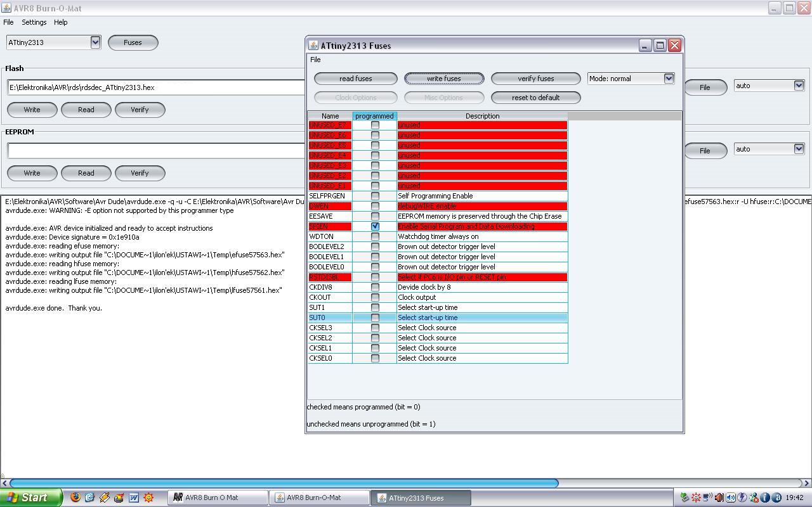
Task: Check the CKDIV8 fuse checkbox
Action: [375, 287]
